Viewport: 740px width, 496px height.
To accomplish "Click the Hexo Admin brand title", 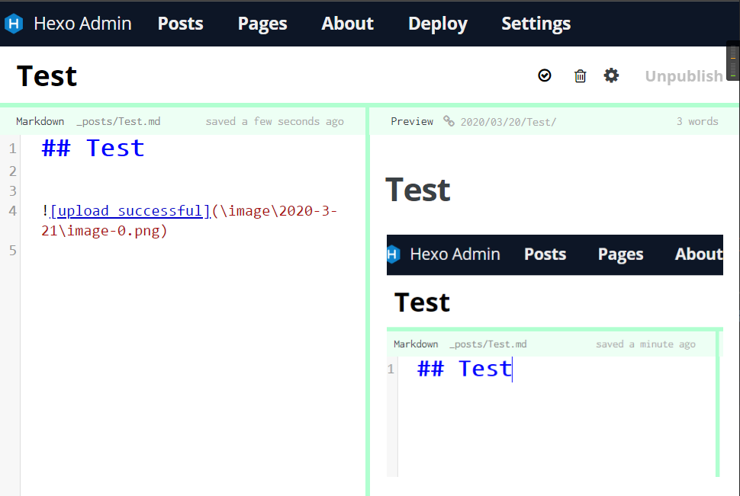I will point(82,24).
